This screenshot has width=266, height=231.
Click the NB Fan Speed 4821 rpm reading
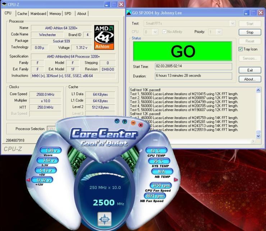coord(155,196)
